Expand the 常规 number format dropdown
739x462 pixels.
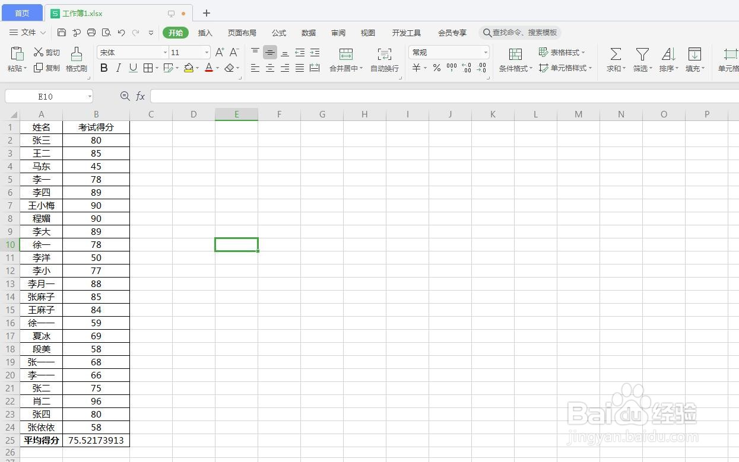pos(485,52)
